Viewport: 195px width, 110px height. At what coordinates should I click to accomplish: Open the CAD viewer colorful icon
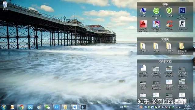coord(156,24)
